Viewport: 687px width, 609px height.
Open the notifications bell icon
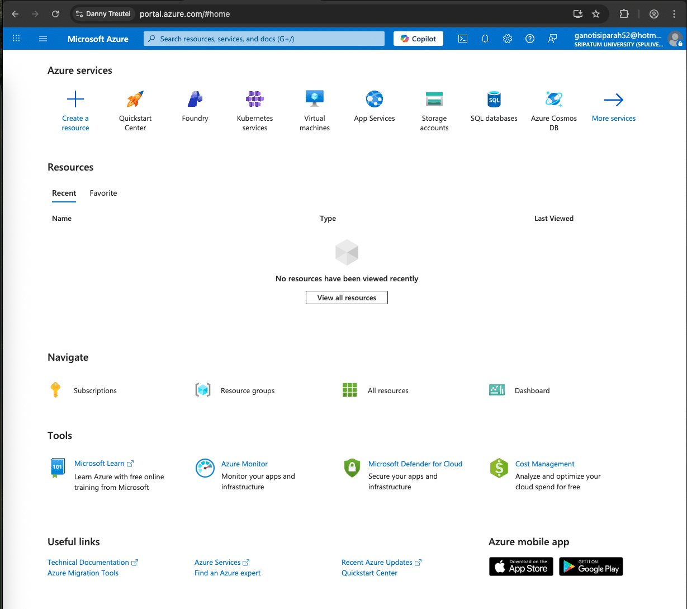pyautogui.click(x=485, y=39)
